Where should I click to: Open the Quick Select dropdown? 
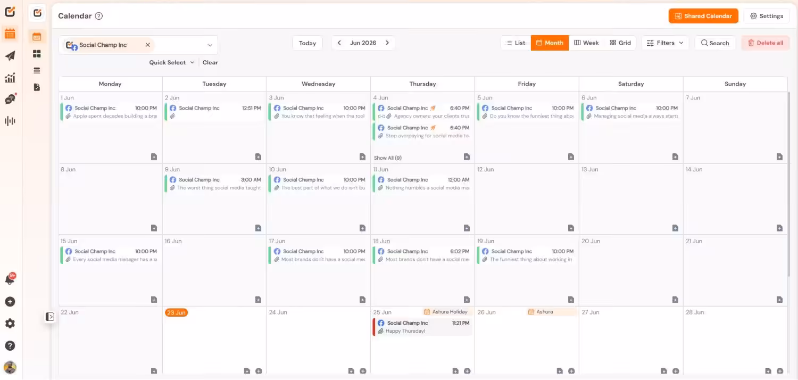(171, 62)
